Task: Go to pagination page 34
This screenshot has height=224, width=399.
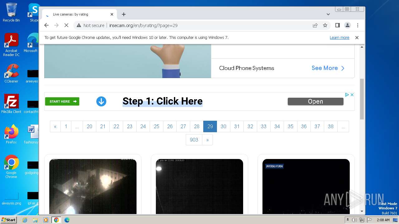Action: [x=277, y=126]
